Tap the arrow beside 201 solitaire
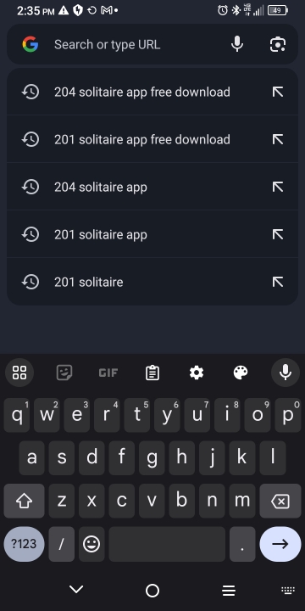This screenshot has width=305, height=611. pyautogui.click(x=278, y=282)
